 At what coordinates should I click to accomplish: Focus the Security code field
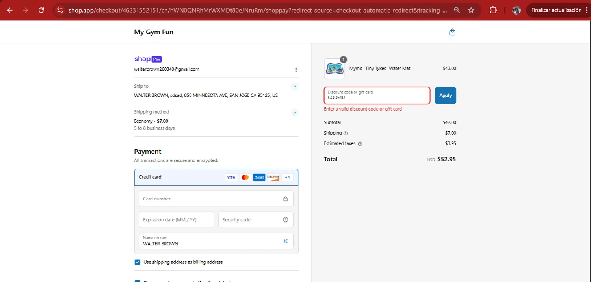point(256,220)
